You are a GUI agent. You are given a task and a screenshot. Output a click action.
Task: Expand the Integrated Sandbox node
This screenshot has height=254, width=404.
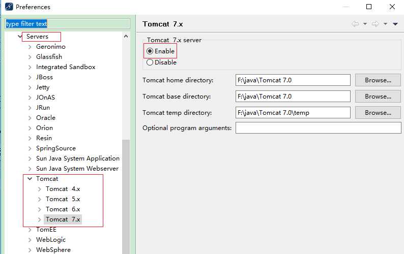click(30, 67)
